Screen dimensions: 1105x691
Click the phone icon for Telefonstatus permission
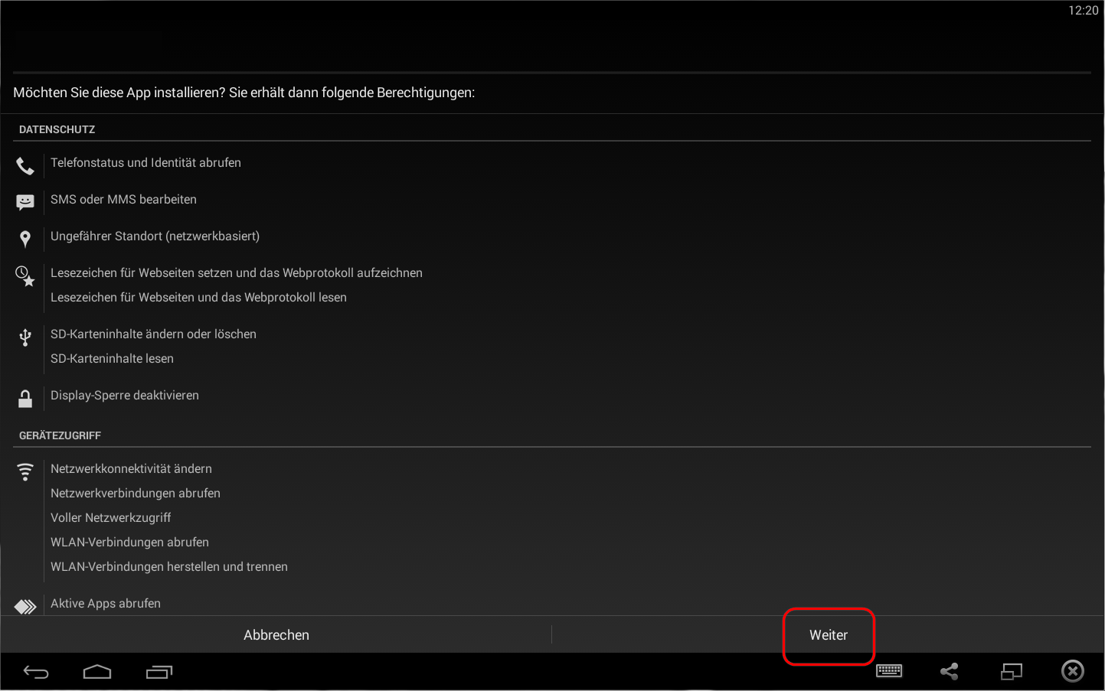click(25, 165)
